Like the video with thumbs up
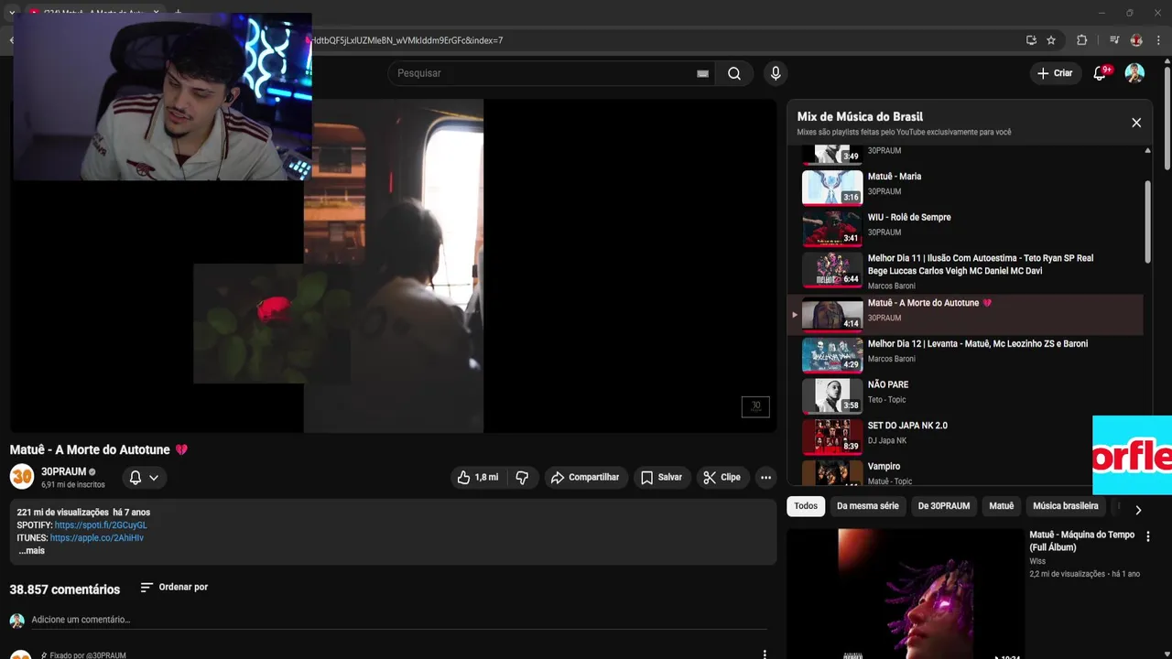 tap(478, 477)
